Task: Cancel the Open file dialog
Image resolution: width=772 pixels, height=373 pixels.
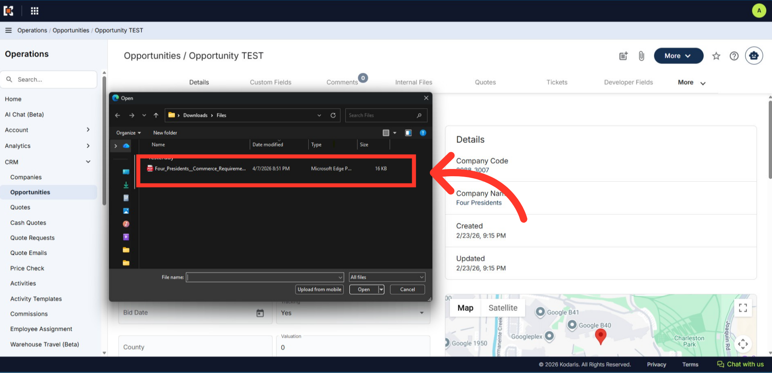Action: click(407, 290)
